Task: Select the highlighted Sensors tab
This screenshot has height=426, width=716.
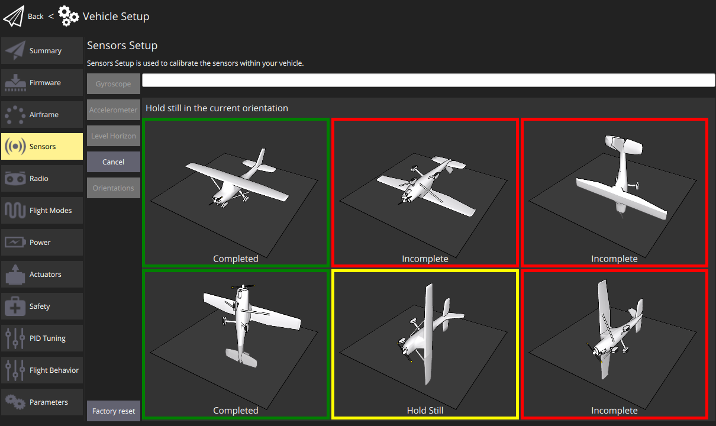Action: point(42,147)
